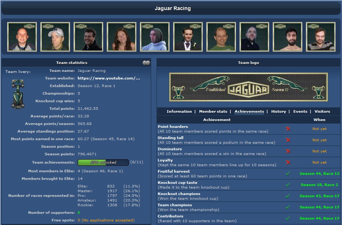Select the Standing tall achievement title
The height and width of the screenshot is (225, 342).
(x=171, y=138)
